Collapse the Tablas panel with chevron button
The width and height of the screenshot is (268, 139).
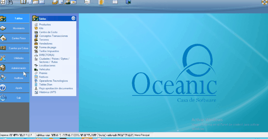point(73,19)
